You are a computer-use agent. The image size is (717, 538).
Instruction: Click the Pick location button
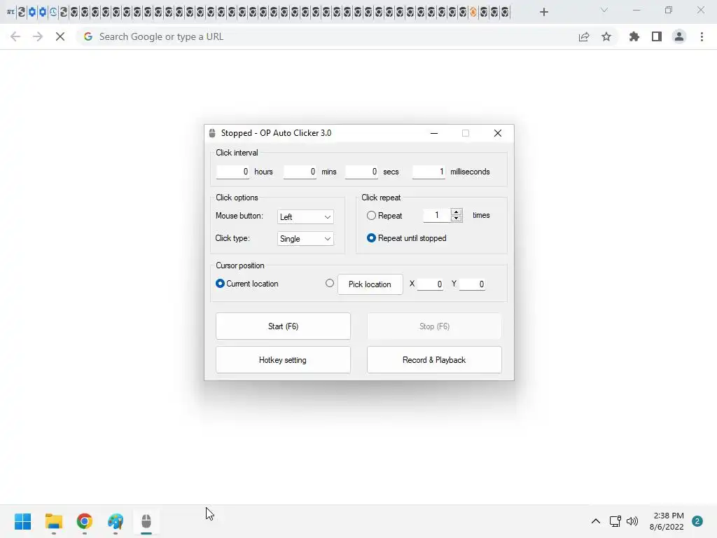pyautogui.click(x=370, y=284)
